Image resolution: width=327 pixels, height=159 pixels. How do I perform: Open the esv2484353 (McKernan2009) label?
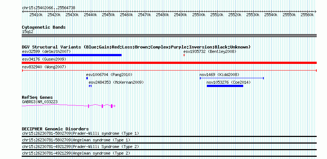tap(116, 82)
